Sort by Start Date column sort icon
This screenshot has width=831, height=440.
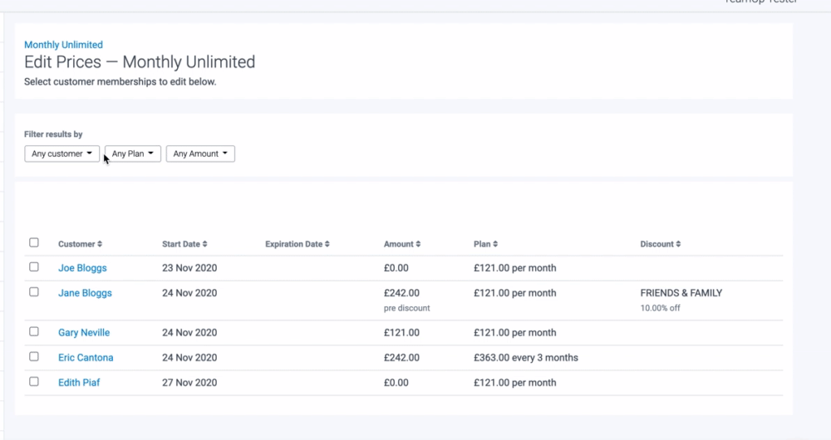(204, 244)
